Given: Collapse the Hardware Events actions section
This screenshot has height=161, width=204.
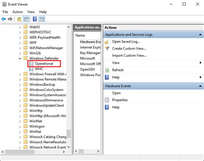Looking at the screenshot, I should (200, 86).
